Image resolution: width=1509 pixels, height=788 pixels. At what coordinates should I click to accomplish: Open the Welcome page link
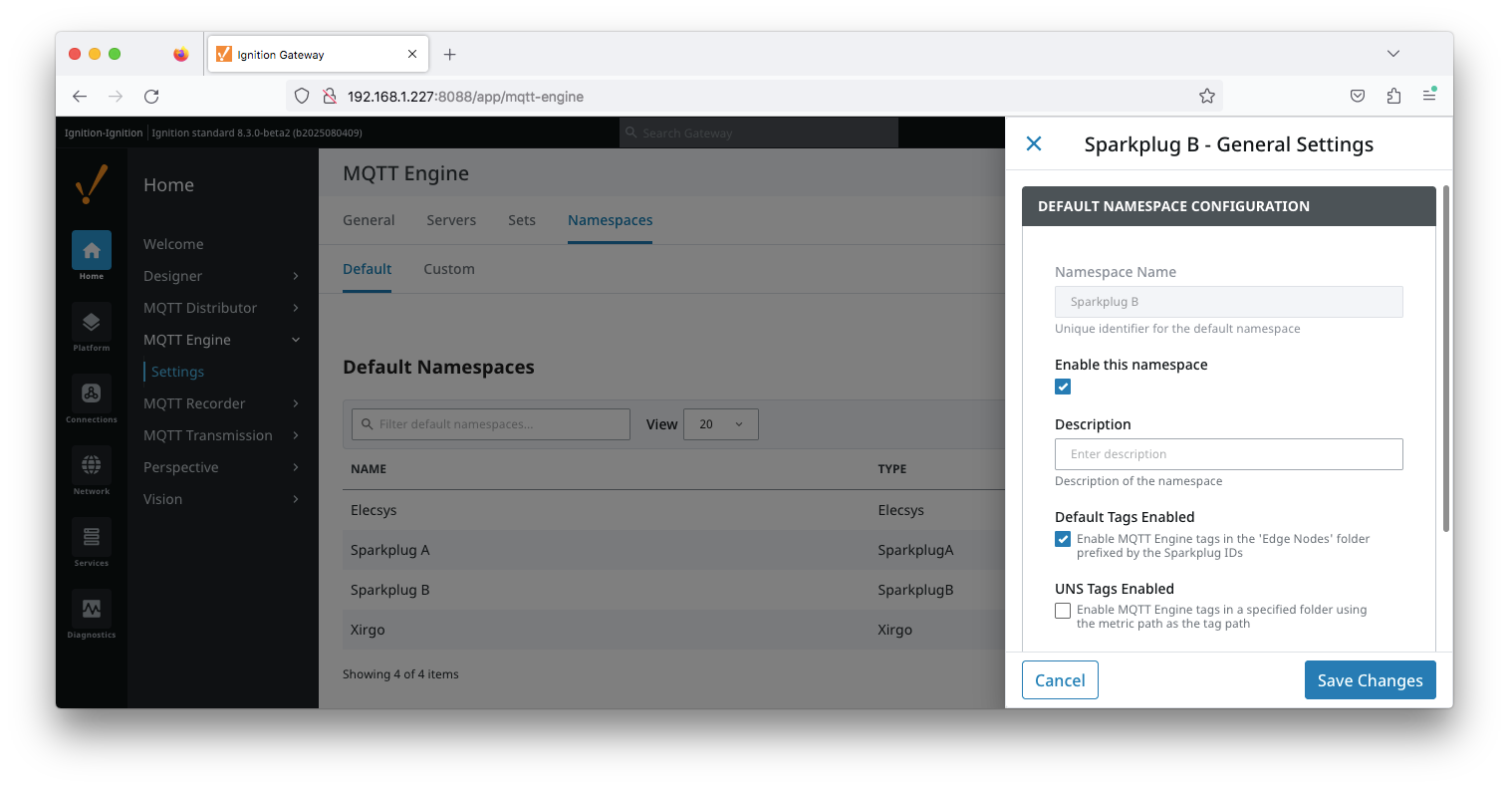point(173,244)
